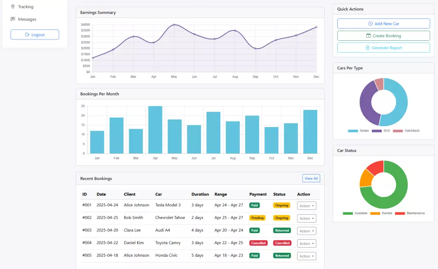
Task: Click the Jul bar in Bookings Per Month
Action: 213,133
